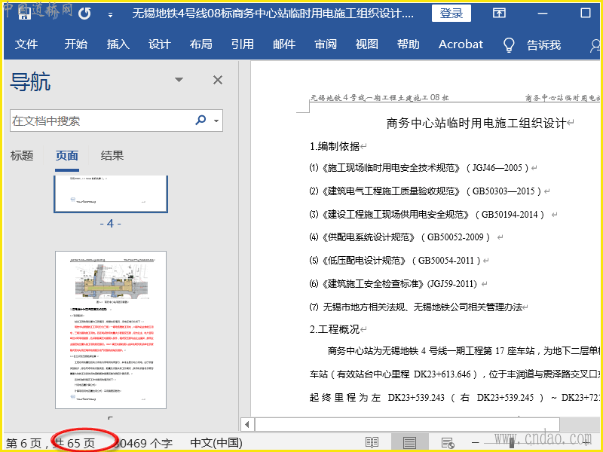Switch to the 布局 ribbon tab
Image resolution: width=603 pixels, height=452 pixels.
click(200, 44)
